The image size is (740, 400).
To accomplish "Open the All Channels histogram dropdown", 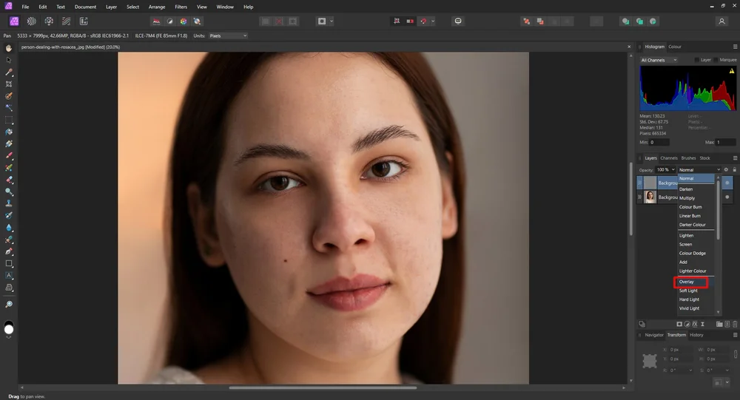I will click(659, 60).
